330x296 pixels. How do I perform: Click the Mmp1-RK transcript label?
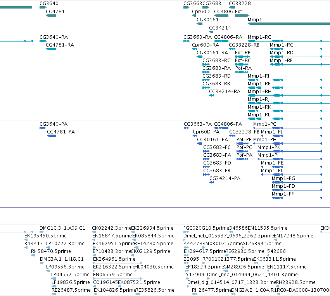259,107
